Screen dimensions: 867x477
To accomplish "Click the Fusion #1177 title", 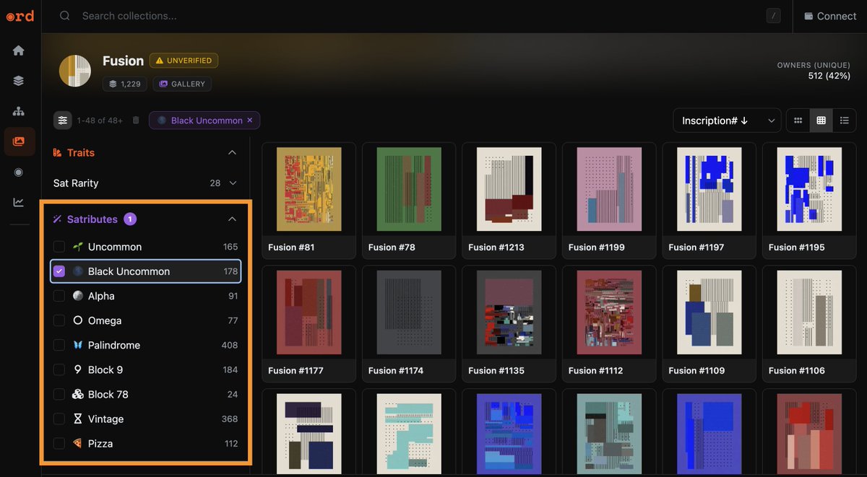I will (x=296, y=371).
